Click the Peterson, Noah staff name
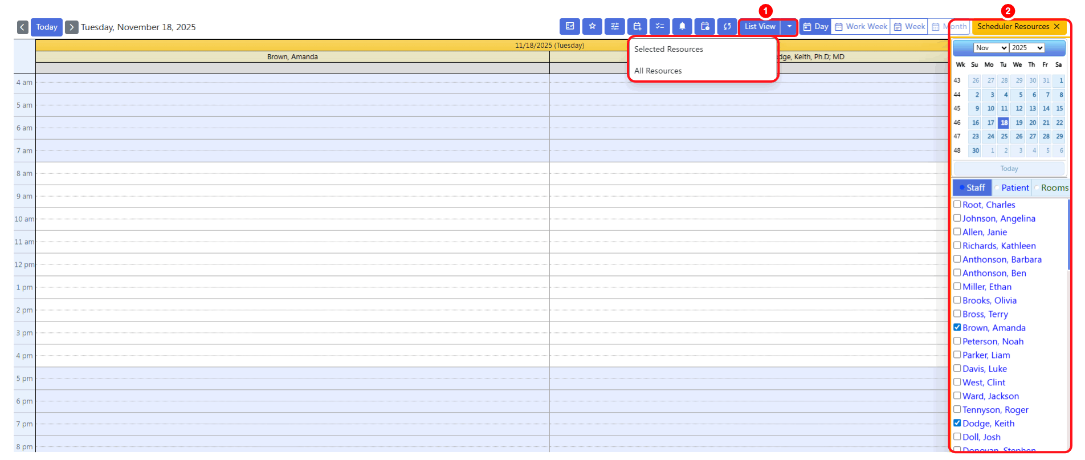This screenshot has height=460, width=1085. (x=993, y=341)
